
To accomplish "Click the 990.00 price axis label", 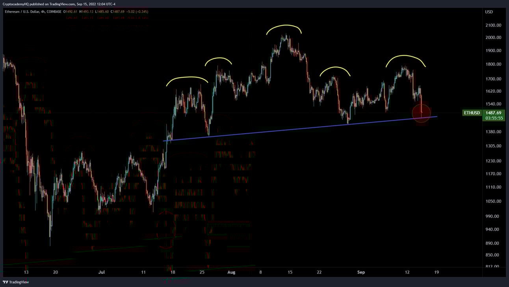I will coord(492,216).
